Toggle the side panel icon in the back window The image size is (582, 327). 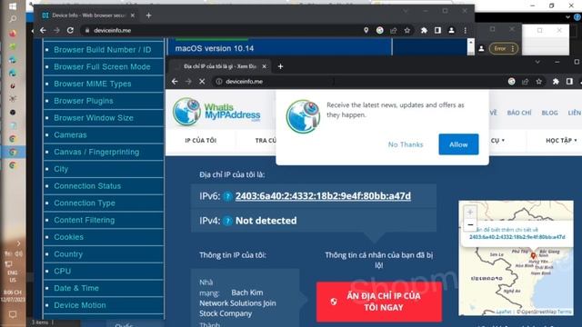tap(437, 30)
